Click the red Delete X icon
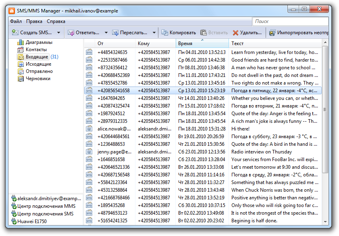 [235, 33]
